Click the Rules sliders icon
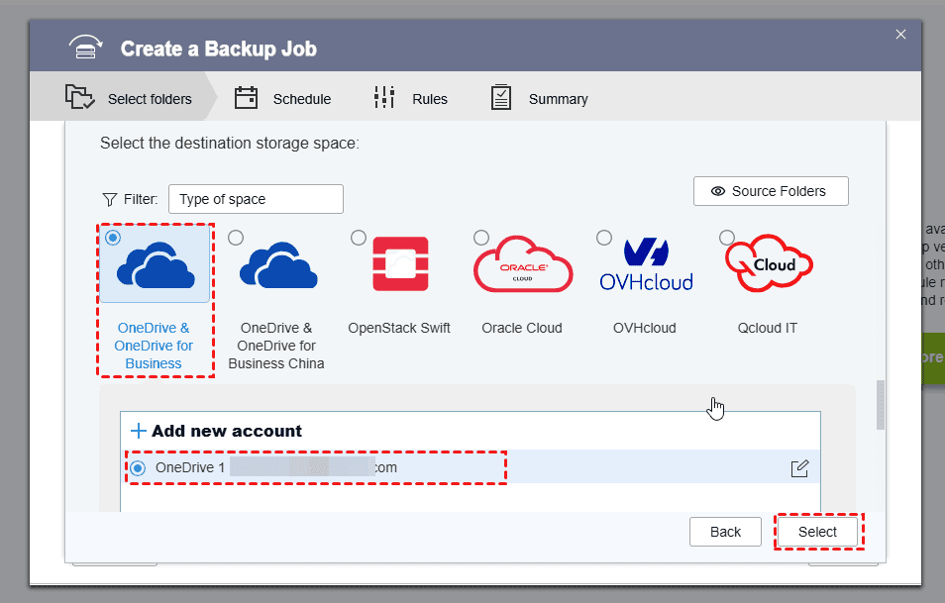The image size is (945, 603). (384, 97)
